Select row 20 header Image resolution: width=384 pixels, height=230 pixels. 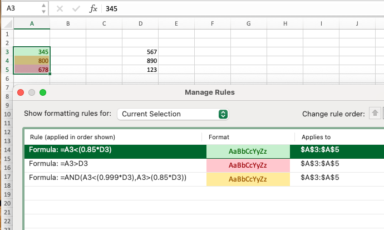click(x=7, y=203)
